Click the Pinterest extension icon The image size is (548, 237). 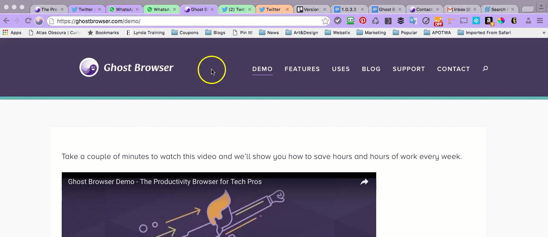tap(363, 21)
